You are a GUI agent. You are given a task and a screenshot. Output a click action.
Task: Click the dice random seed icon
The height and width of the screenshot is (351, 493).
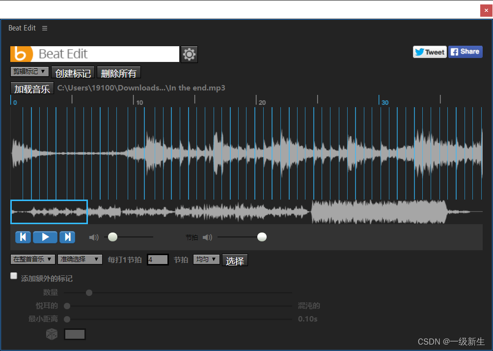click(x=52, y=334)
